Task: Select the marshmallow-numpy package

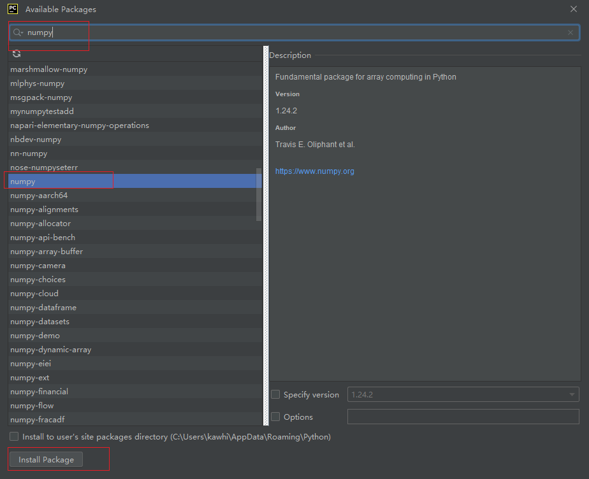Action: (x=135, y=69)
